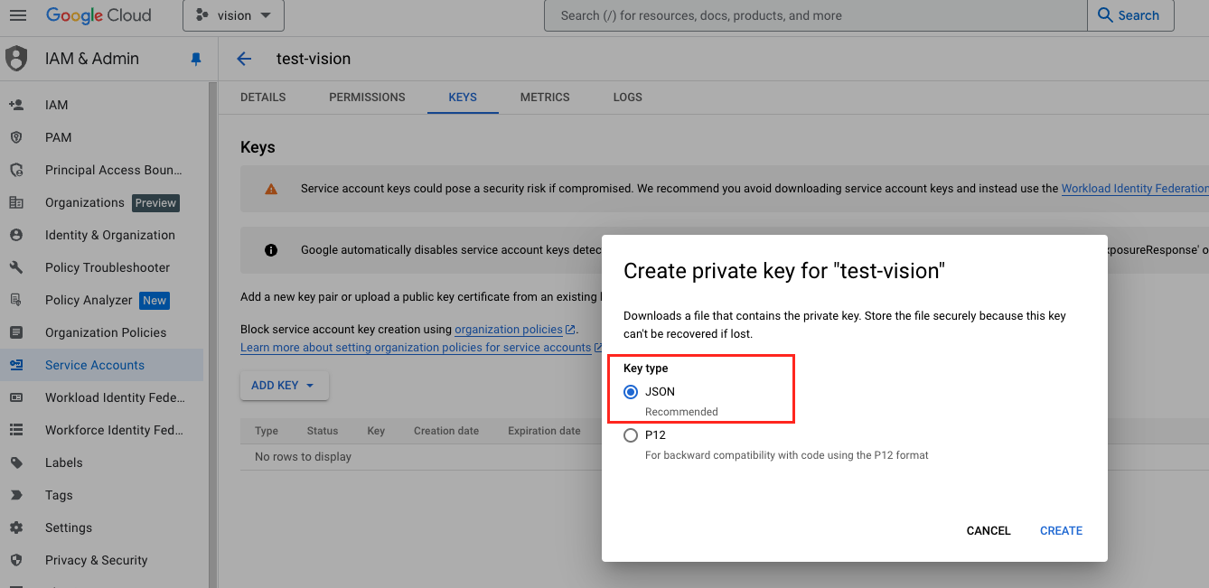The image size is (1209, 588).
Task: Expand the ADD KEY dropdown
Action: click(x=284, y=386)
